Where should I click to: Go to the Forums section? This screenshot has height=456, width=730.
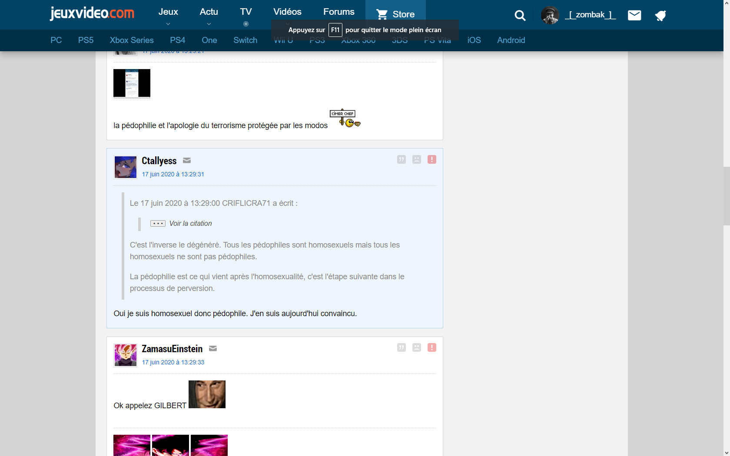(x=339, y=12)
